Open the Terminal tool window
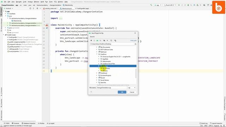The image size is (226, 127). 16,123
